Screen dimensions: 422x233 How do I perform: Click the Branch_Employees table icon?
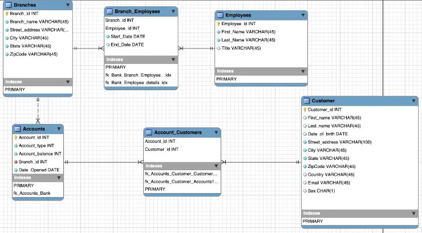pyautogui.click(x=109, y=11)
